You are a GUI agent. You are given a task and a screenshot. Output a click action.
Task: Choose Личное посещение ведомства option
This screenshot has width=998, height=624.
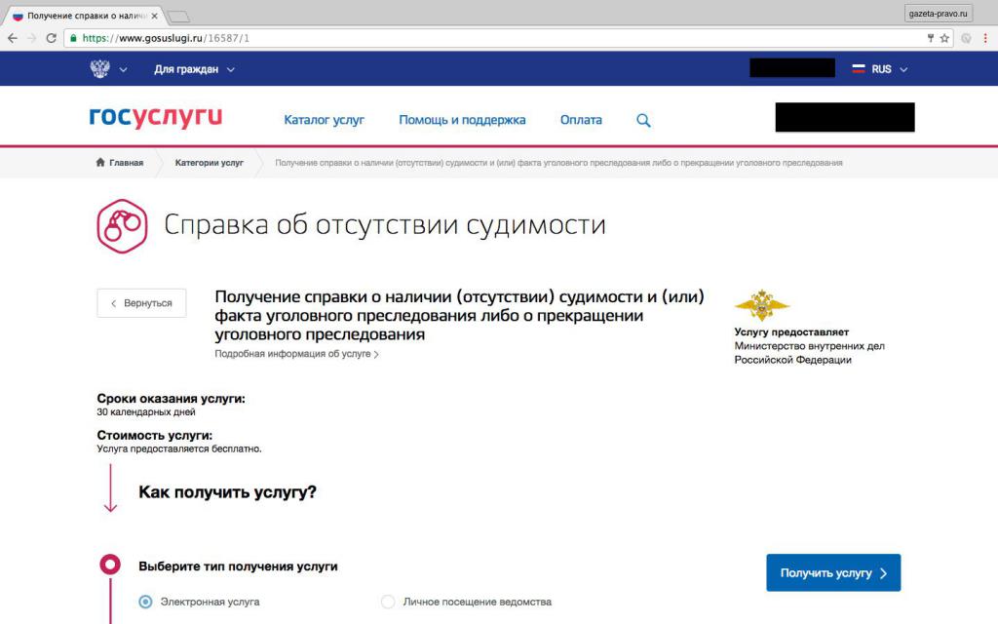[389, 602]
